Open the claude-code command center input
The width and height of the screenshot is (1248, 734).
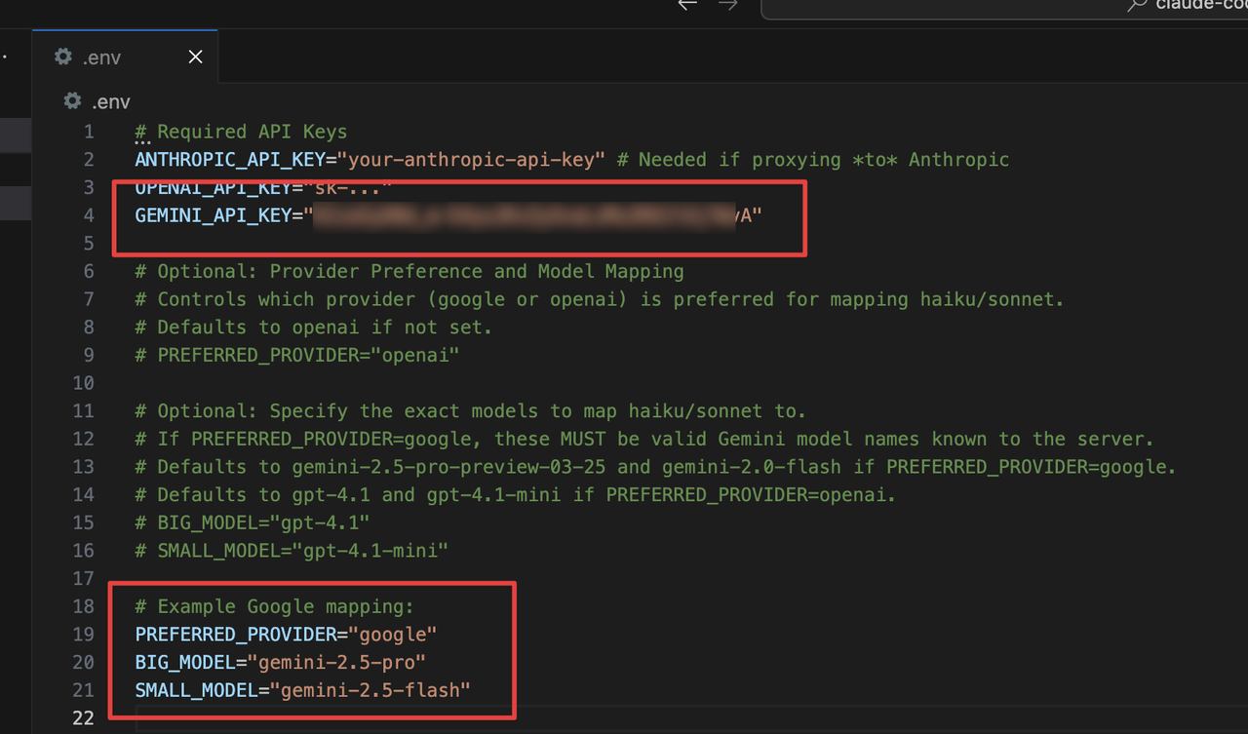coord(1004,8)
